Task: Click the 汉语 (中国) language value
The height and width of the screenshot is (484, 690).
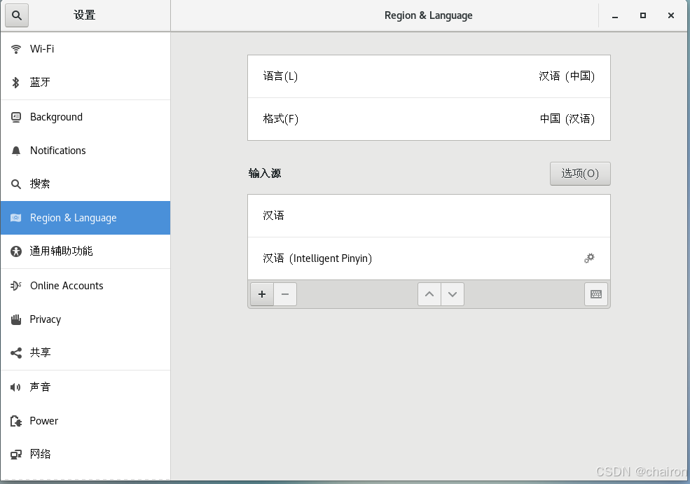Action: (567, 76)
